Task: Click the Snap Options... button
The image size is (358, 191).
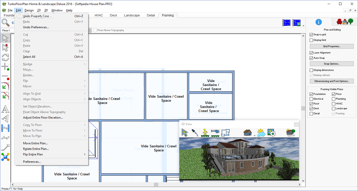Action: click(332, 64)
